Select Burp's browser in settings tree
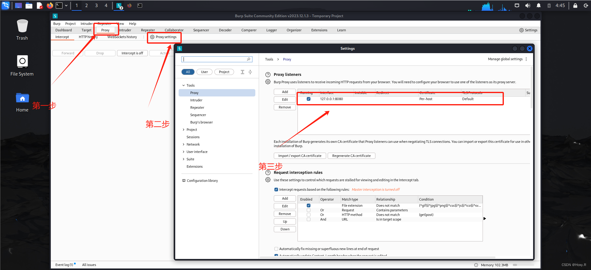591x270 pixels. [201, 122]
